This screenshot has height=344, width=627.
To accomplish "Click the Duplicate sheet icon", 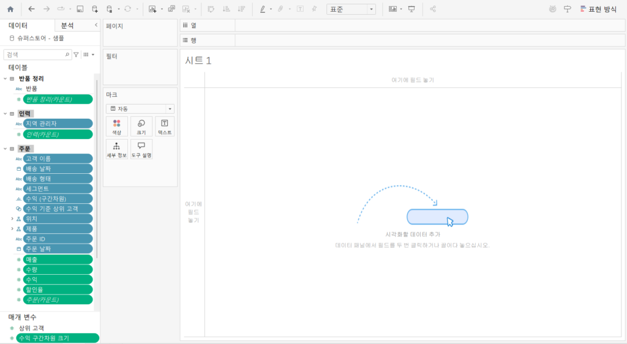I will point(171,9).
